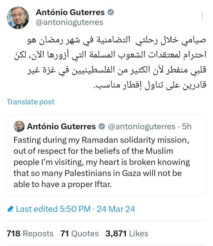
Task: Click the 24 Mar 24 date
Action: coord(116,209)
